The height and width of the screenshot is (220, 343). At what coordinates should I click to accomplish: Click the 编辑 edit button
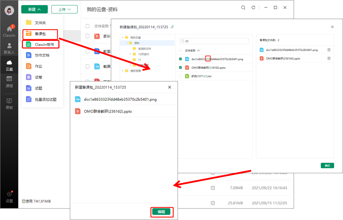coord(161,212)
